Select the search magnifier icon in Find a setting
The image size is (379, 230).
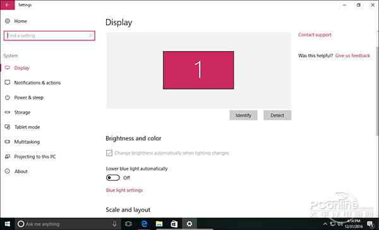point(90,36)
